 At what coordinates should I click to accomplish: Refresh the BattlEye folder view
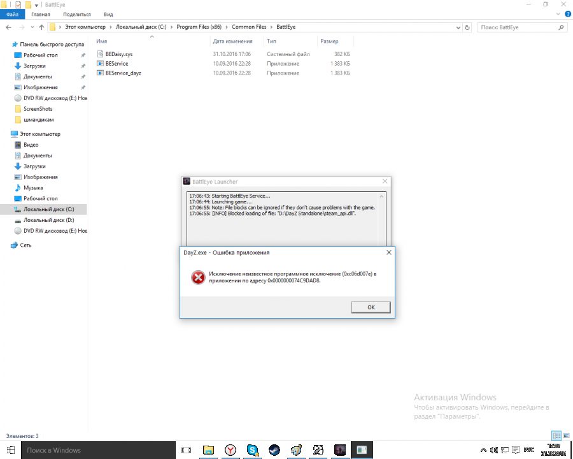click(467, 27)
